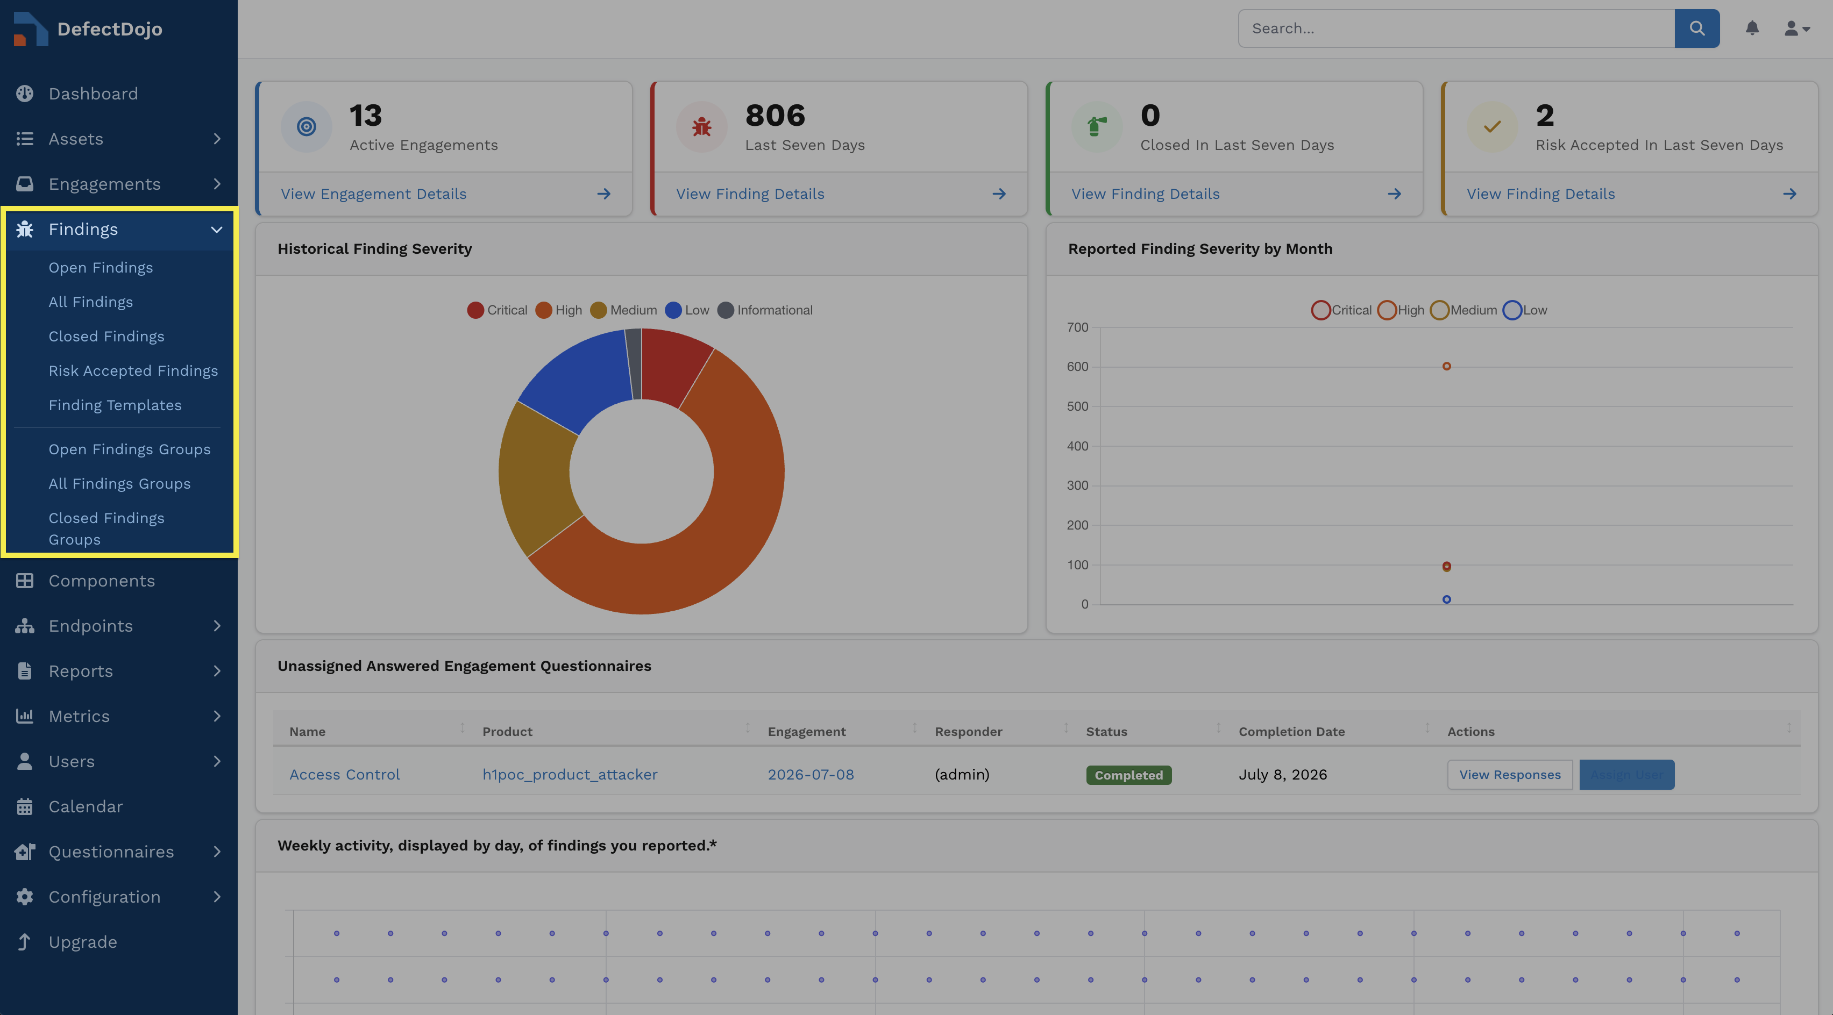The image size is (1833, 1015).
Task: Open the user account dropdown
Action: coord(1797,28)
